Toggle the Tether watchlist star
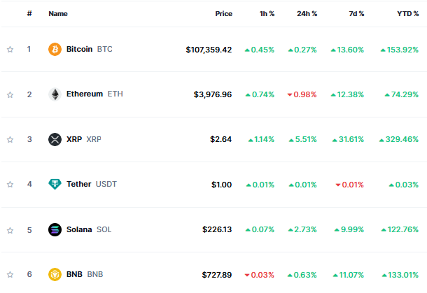The width and height of the screenshot is (427, 293). pos(10,185)
